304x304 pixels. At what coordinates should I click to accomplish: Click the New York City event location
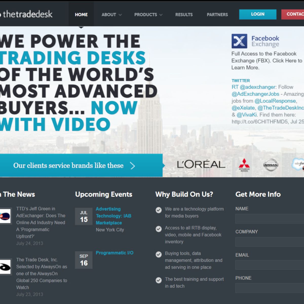click(110, 230)
